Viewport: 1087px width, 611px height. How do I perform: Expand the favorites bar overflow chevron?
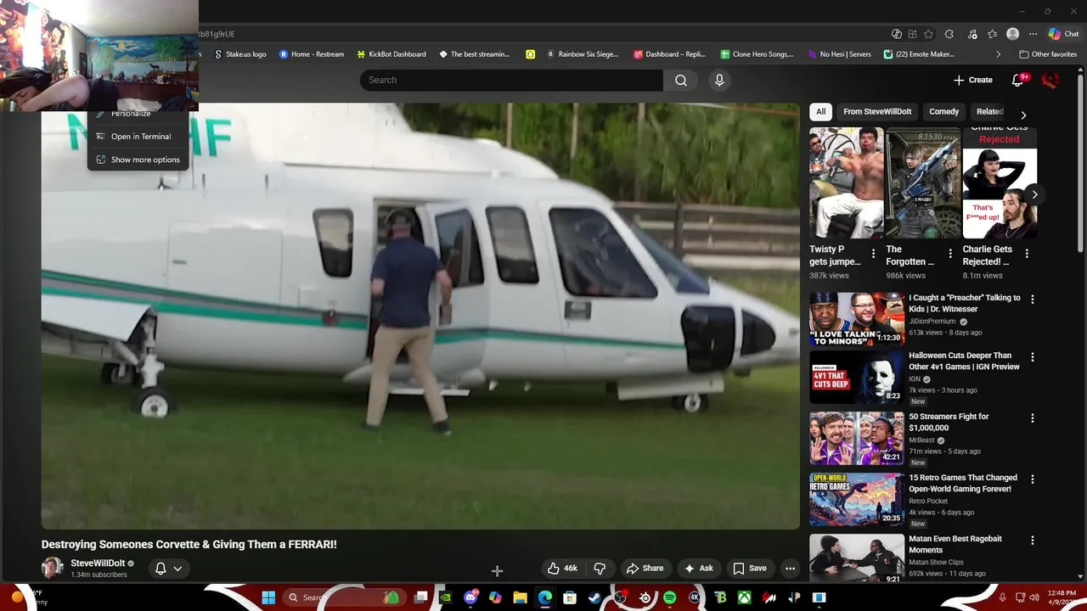pos(998,54)
